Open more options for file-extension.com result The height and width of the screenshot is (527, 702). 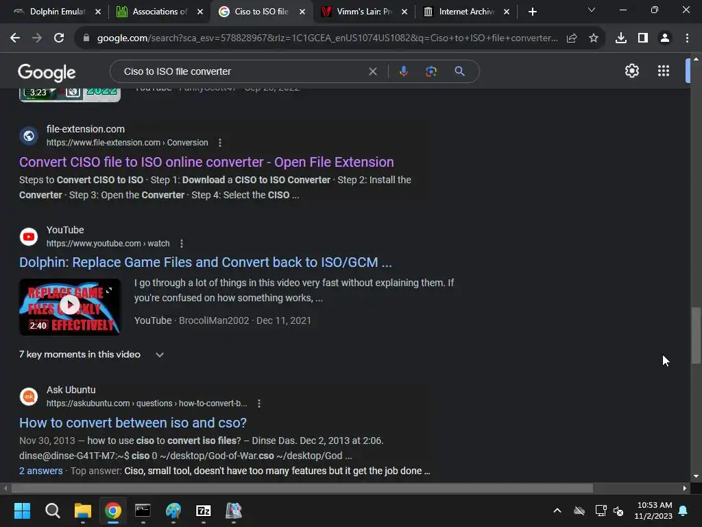[x=220, y=143]
